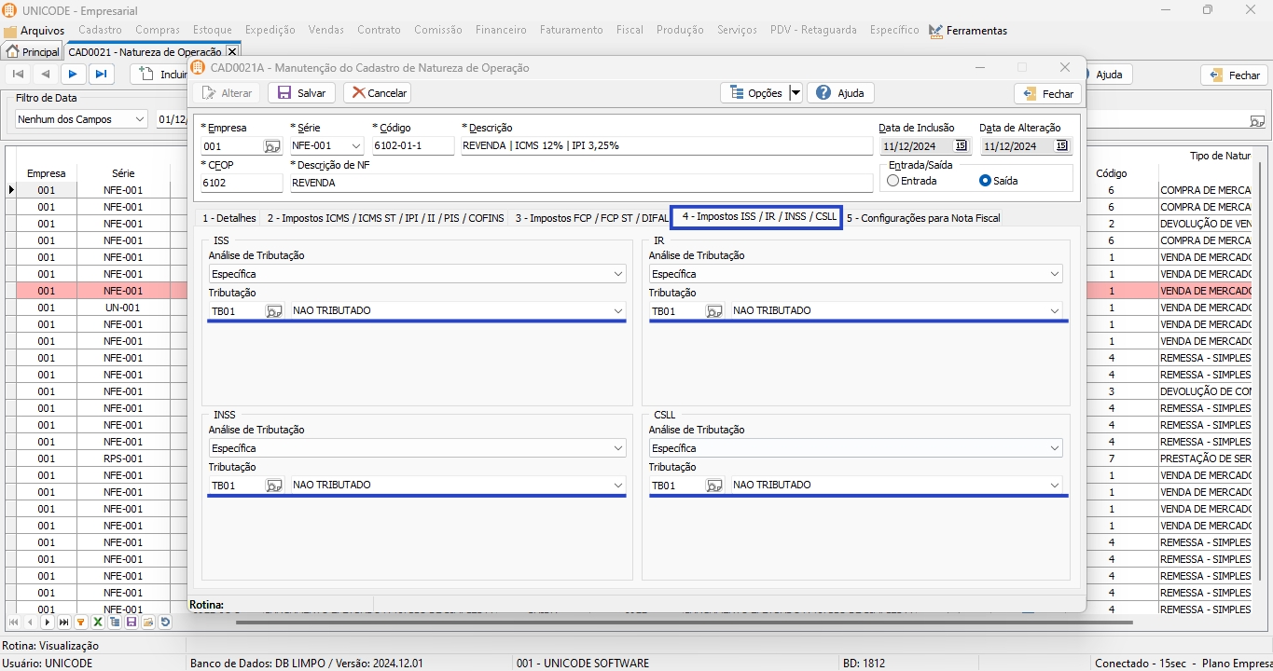Expand the INSS Tributação dropdown
The width and height of the screenshot is (1273, 671).
(617, 486)
